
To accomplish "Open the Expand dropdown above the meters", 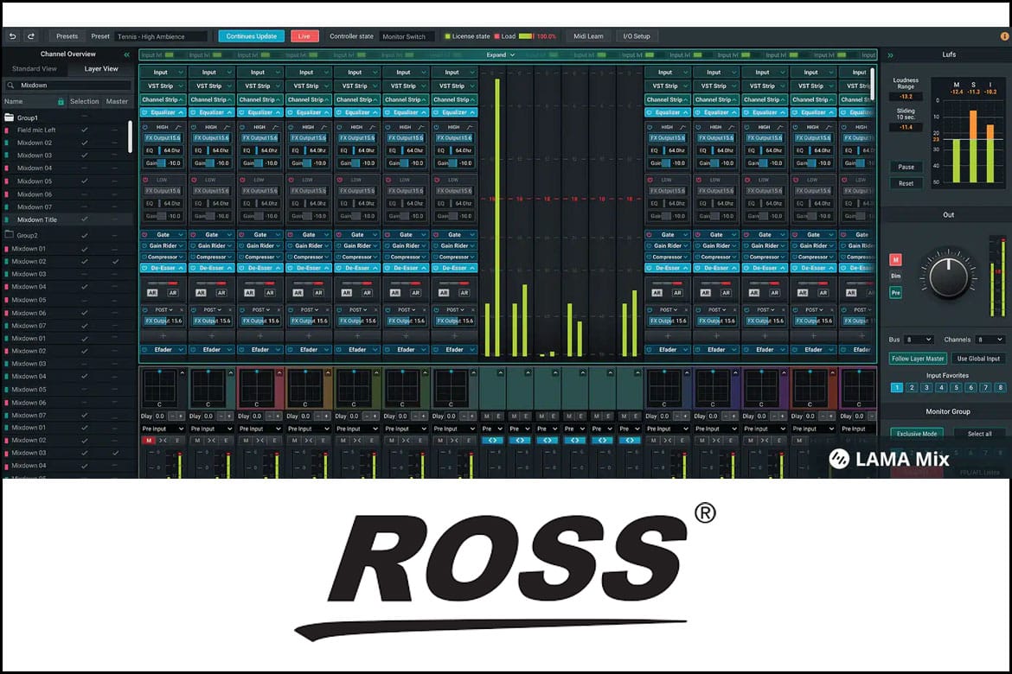I will click(500, 54).
